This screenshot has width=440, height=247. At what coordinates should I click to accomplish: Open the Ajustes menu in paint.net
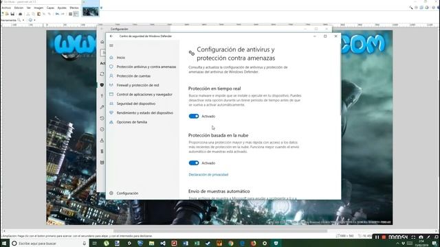pos(62,8)
